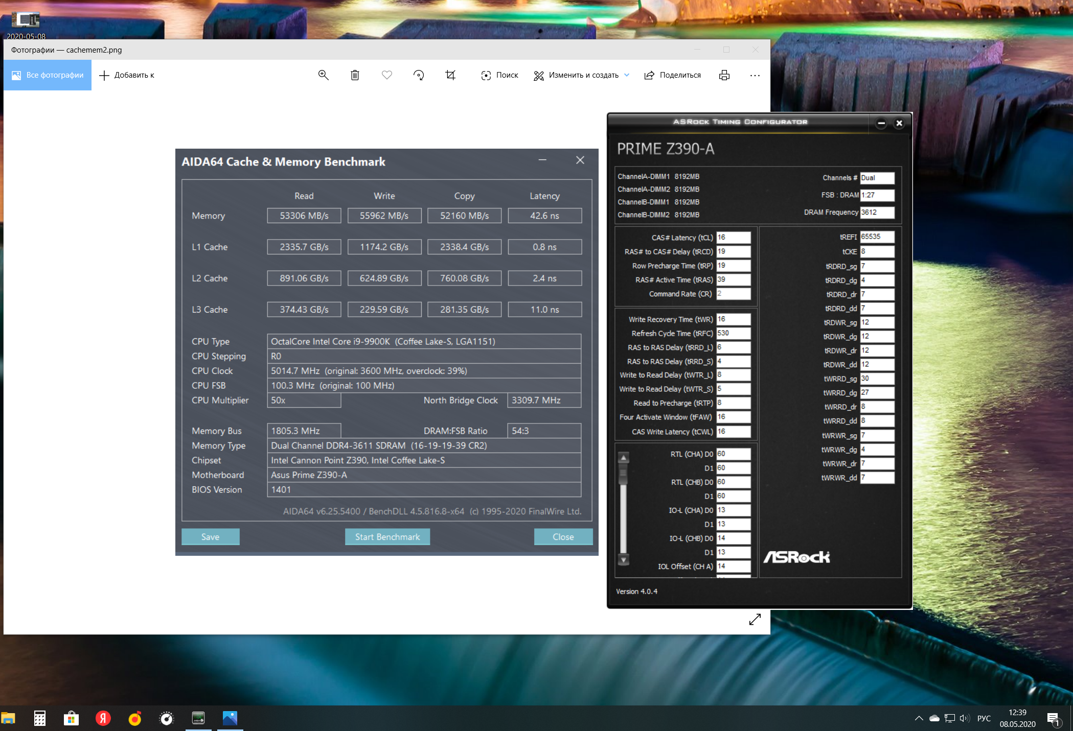Add photo to favorites with heart icon

coord(387,75)
